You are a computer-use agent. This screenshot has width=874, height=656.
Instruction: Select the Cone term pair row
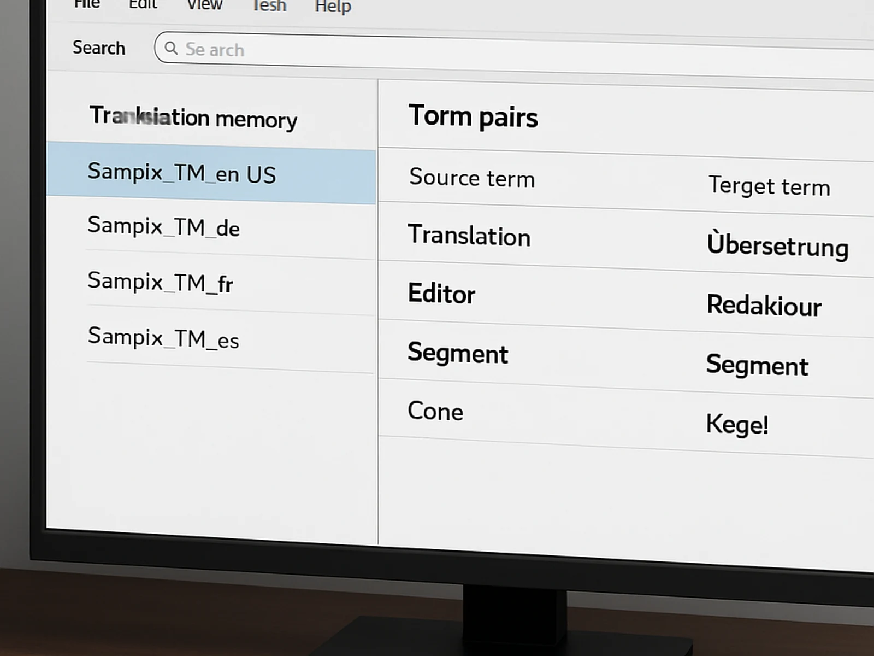coord(435,411)
